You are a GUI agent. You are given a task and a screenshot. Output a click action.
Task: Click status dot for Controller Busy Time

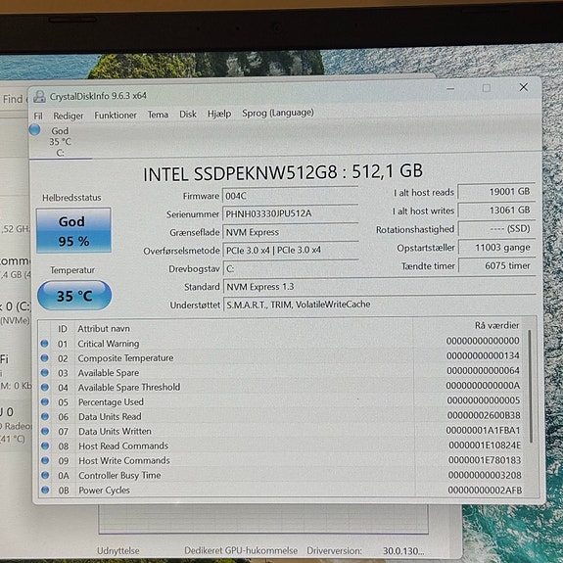point(45,475)
